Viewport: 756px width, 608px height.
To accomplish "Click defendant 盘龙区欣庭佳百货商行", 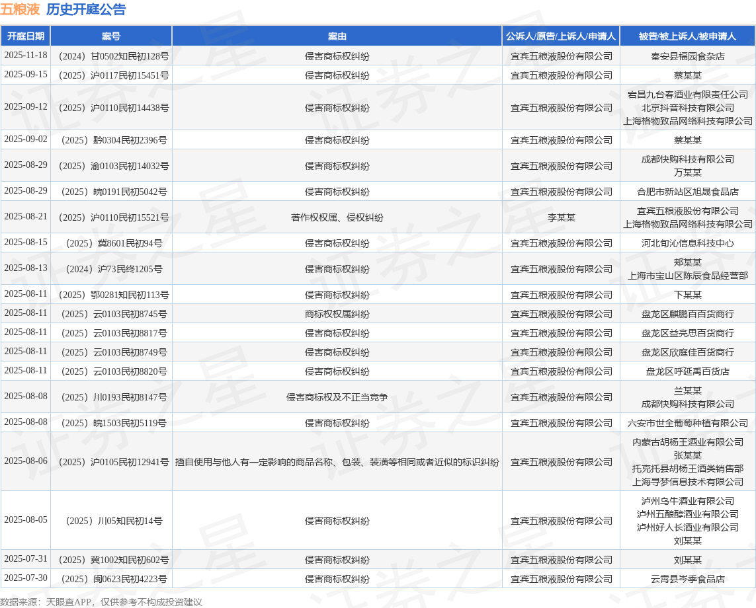I will pyautogui.click(x=687, y=353).
